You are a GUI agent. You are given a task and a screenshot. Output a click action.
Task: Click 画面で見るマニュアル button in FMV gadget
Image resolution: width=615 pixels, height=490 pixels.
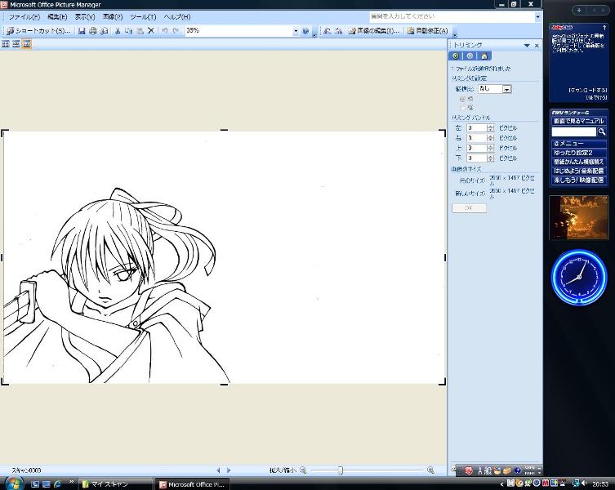point(578,121)
